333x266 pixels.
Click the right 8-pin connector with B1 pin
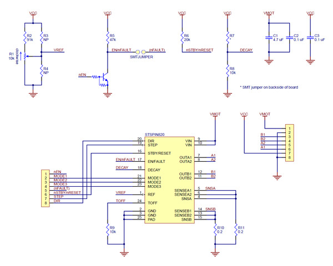(x=290, y=143)
